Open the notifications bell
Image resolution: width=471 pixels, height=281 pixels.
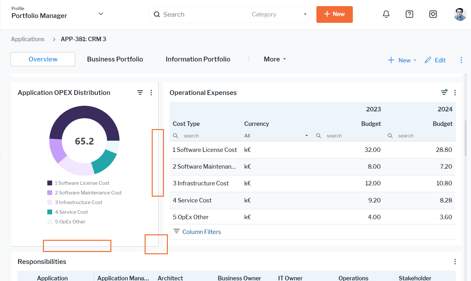coord(386,14)
